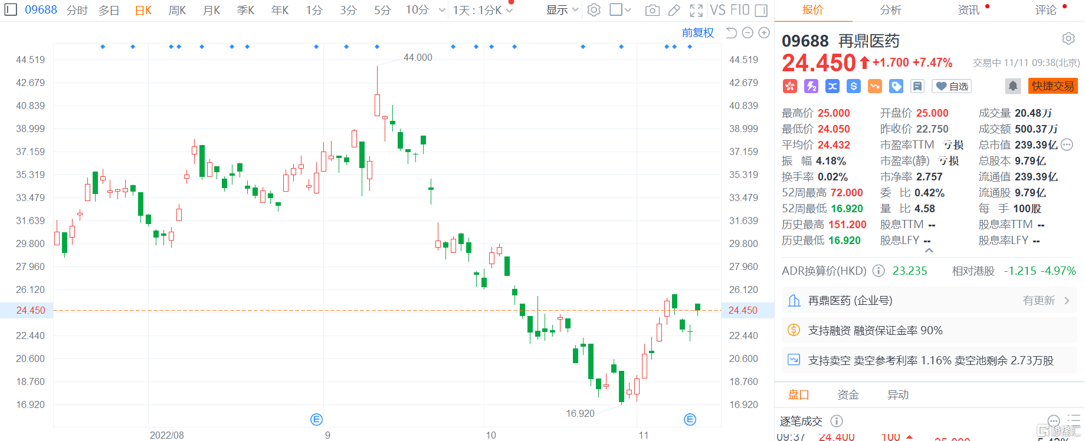The height and width of the screenshot is (441, 1085).
Task: Toggle window layout square icon
Action: pos(616,9)
